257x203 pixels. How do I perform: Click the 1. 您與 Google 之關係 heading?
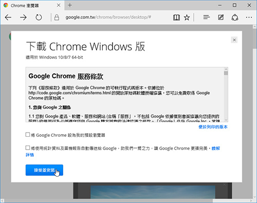[x=50, y=107]
